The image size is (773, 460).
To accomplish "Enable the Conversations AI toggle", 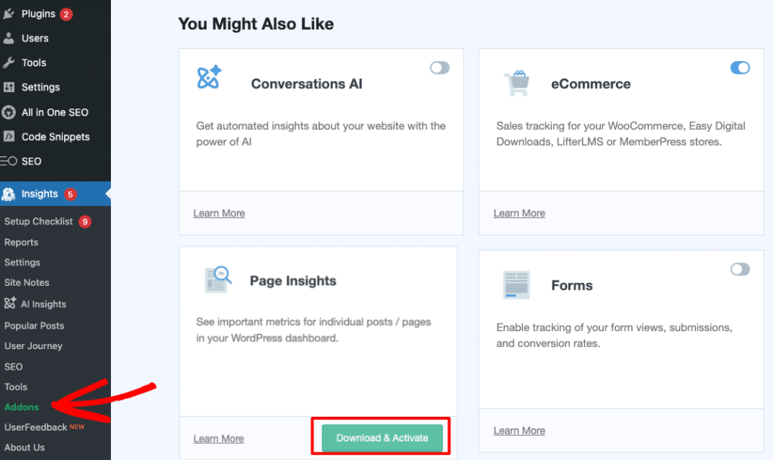I will [439, 68].
